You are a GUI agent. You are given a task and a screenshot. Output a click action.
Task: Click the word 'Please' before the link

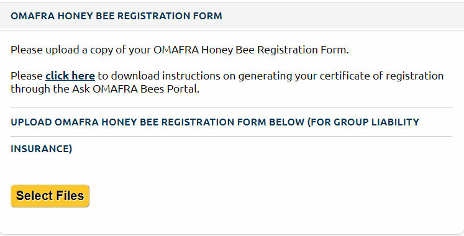27,76
